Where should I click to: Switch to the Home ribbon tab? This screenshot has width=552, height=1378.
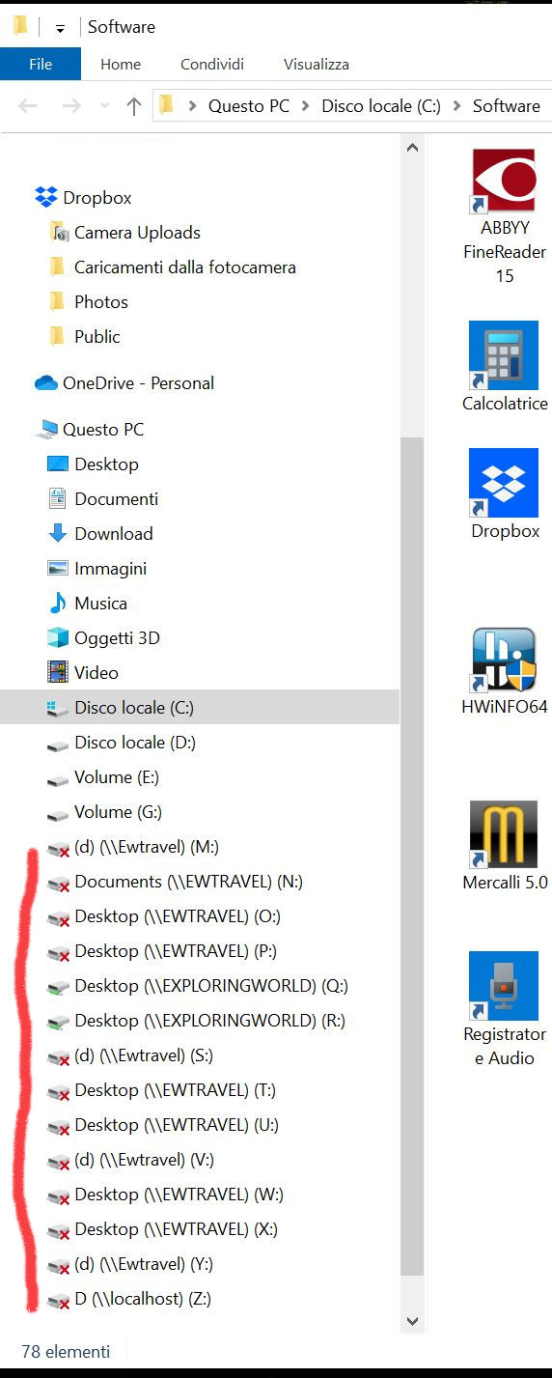121,65
